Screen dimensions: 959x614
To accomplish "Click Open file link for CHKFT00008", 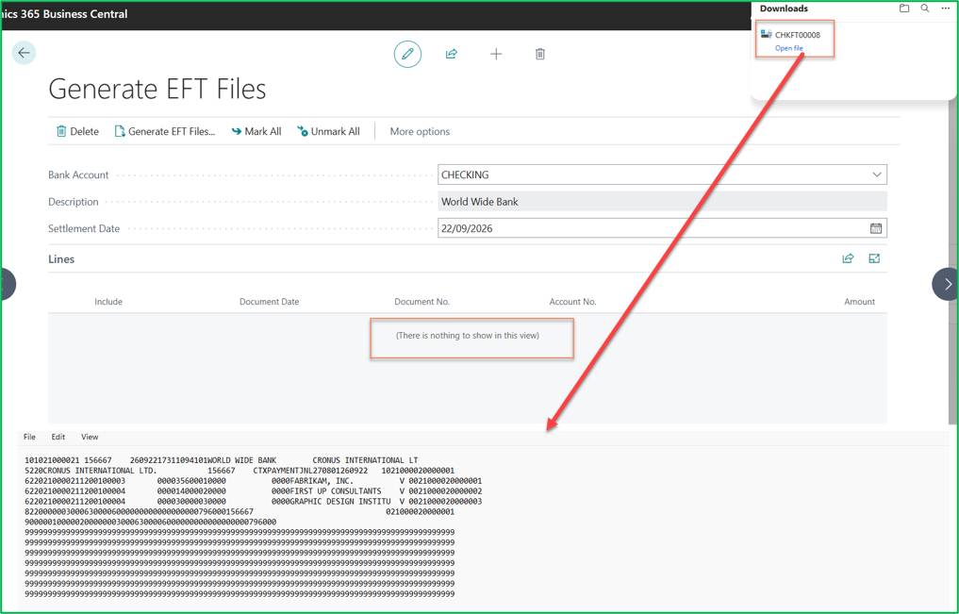I will click(x=789, y=48).
